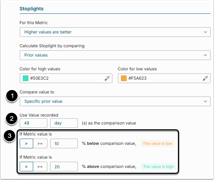The image size is (214, 180).
Task: Click the orange low values color swatch
Action: click(124, 78)
